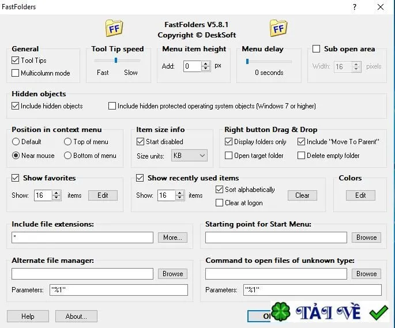Click the Menu delay slider handle
The height and width of the screenshot is (328, 395).
pyautogui.click(x=247, y=61)
